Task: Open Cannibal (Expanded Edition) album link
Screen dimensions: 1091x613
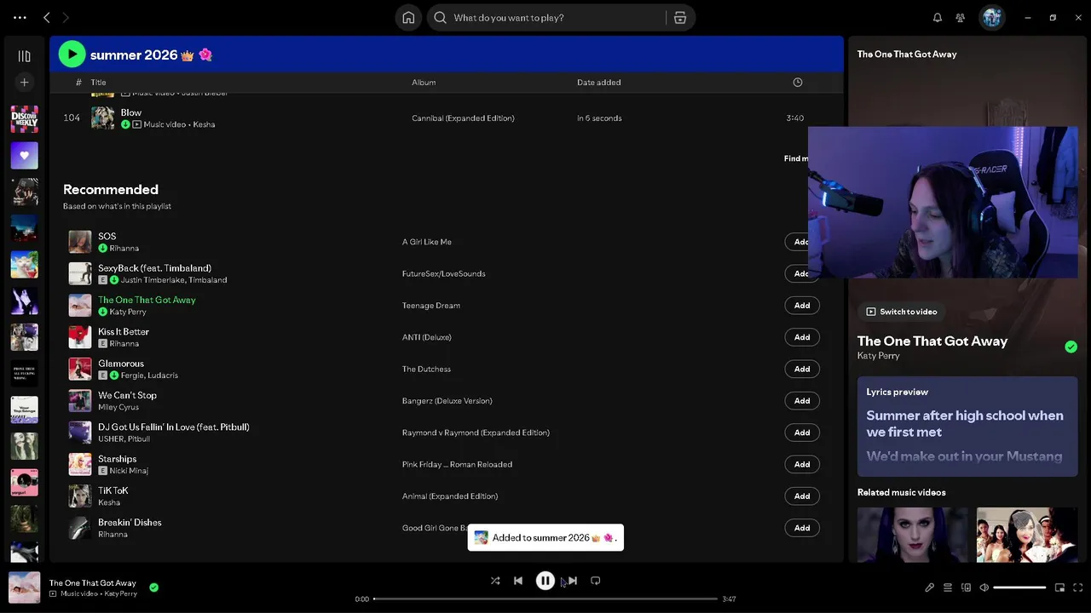Action: [x=463, y=118]
